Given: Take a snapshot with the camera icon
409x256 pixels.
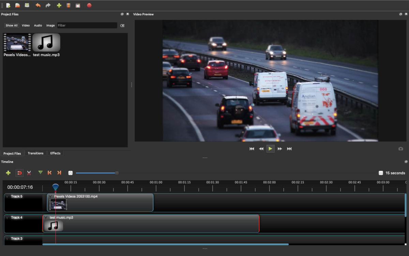Looking at the screenshot, I should coord(400,149).
